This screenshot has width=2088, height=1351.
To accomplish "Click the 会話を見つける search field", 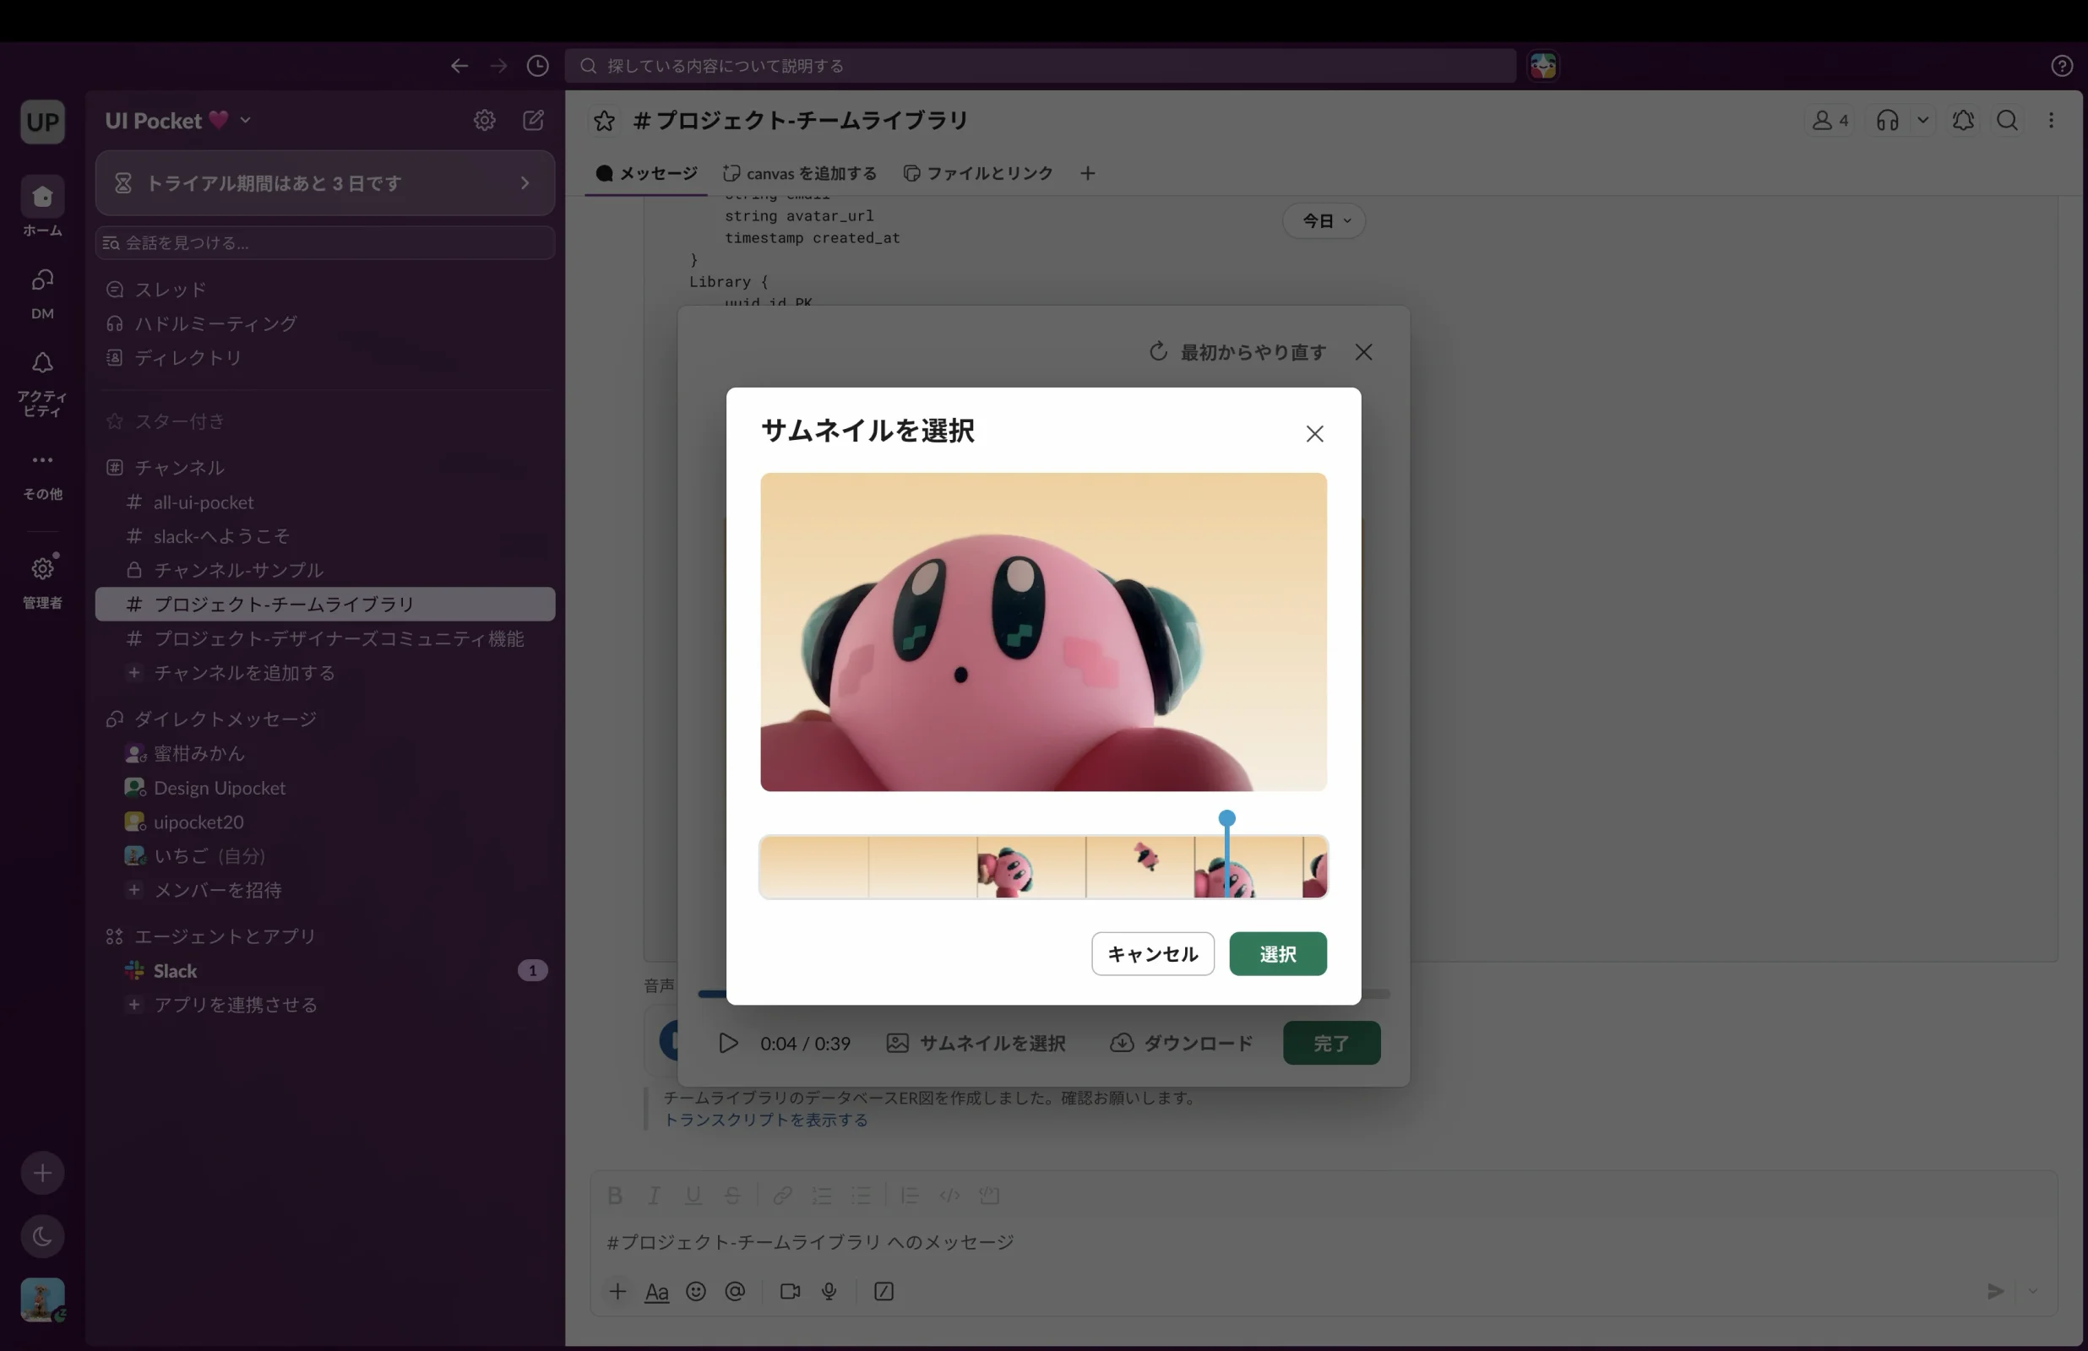I will click(324, 243).
